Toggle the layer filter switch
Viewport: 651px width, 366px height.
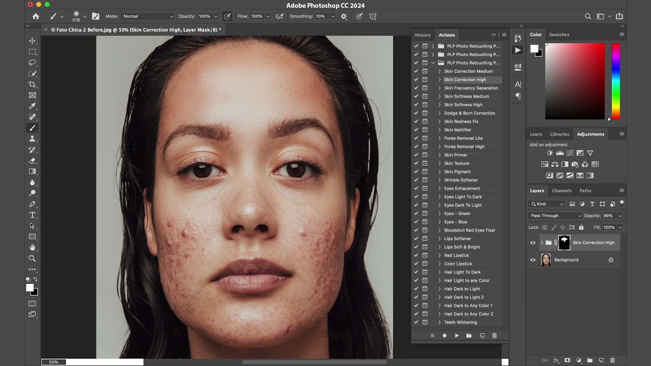click(622, 203)
